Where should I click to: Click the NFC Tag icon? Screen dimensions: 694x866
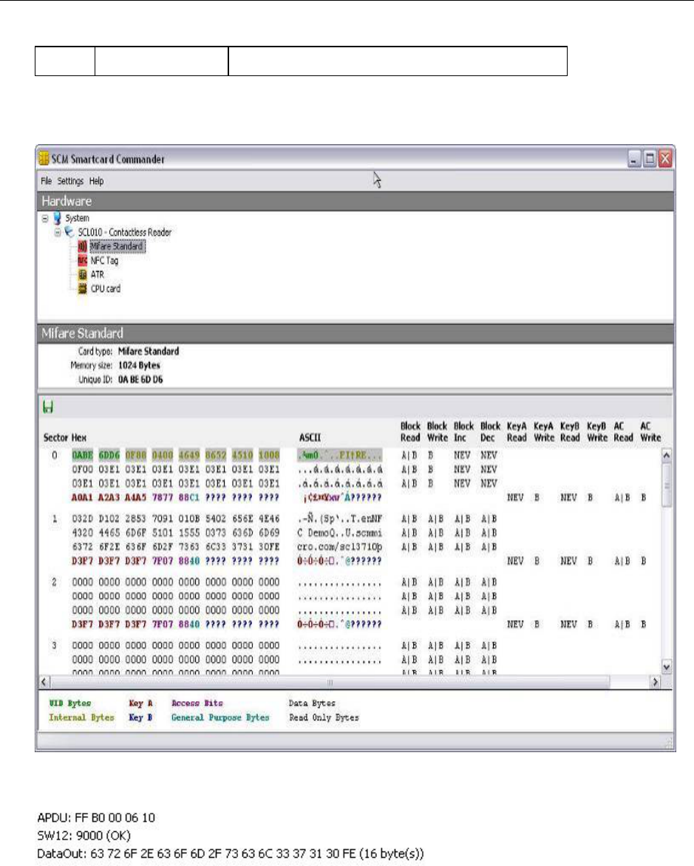click(x=82, y=260)
